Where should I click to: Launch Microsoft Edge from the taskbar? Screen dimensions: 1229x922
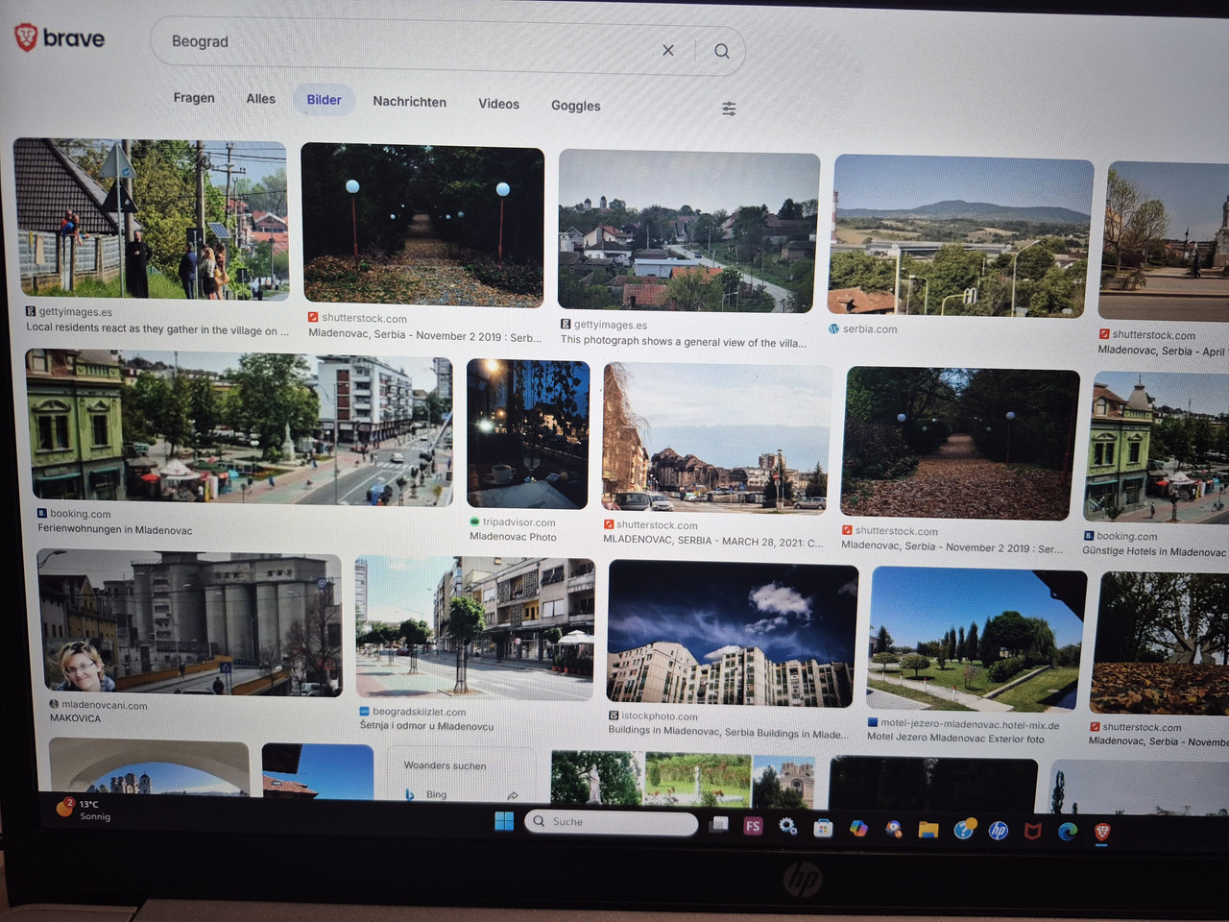(1066, 829)
